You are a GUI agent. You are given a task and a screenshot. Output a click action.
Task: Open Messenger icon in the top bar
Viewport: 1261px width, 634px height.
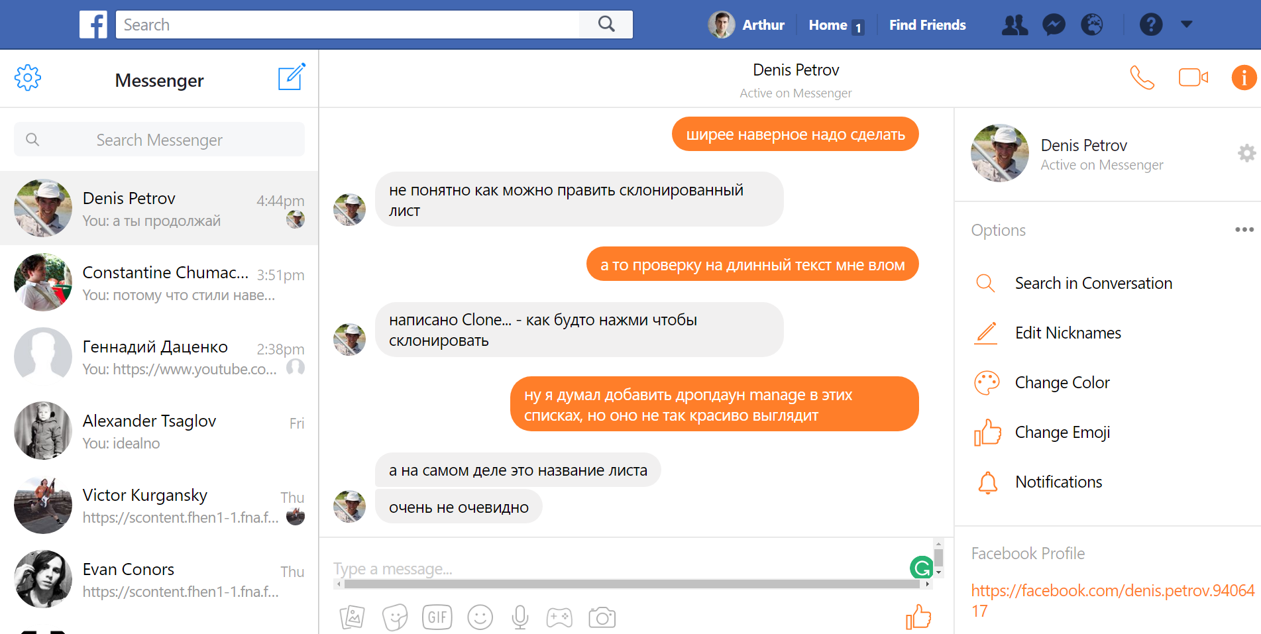point(1054,25)
